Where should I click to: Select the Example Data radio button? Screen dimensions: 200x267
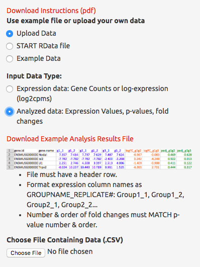click(x=10, y=59)
